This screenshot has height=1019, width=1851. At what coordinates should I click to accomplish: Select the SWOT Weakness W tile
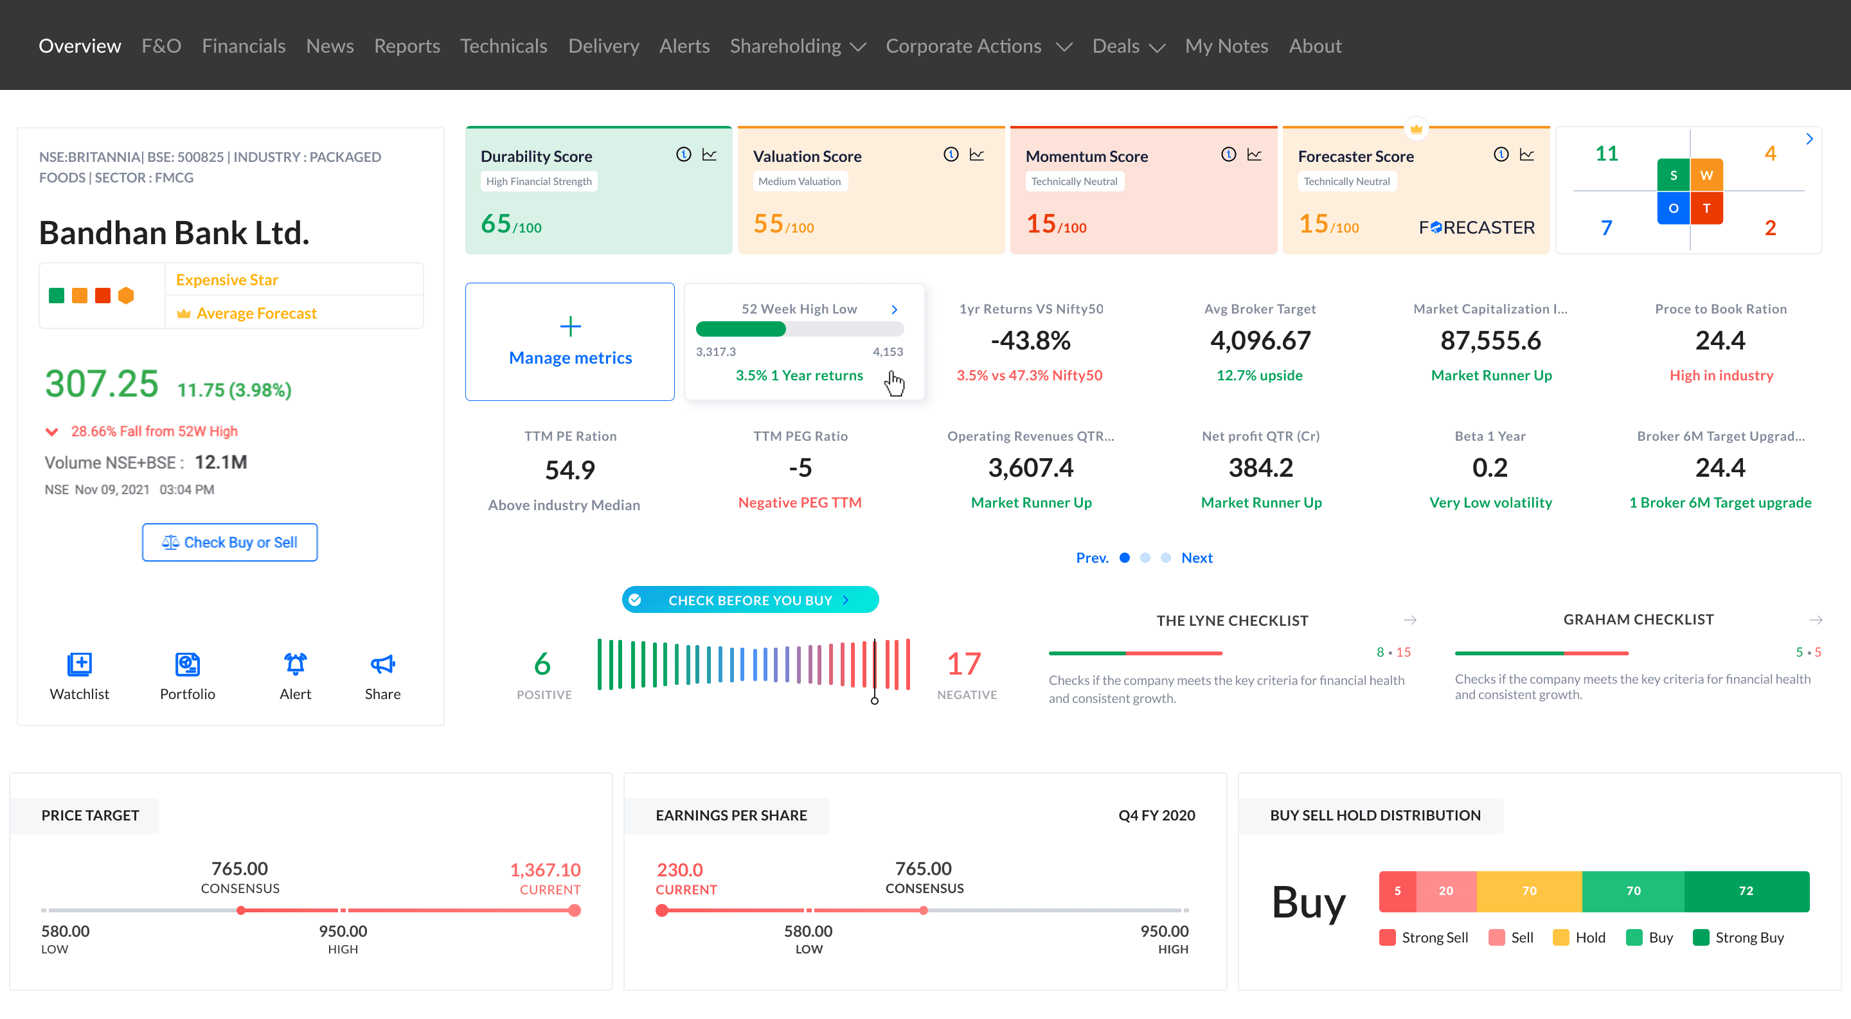click(1706, 175)
